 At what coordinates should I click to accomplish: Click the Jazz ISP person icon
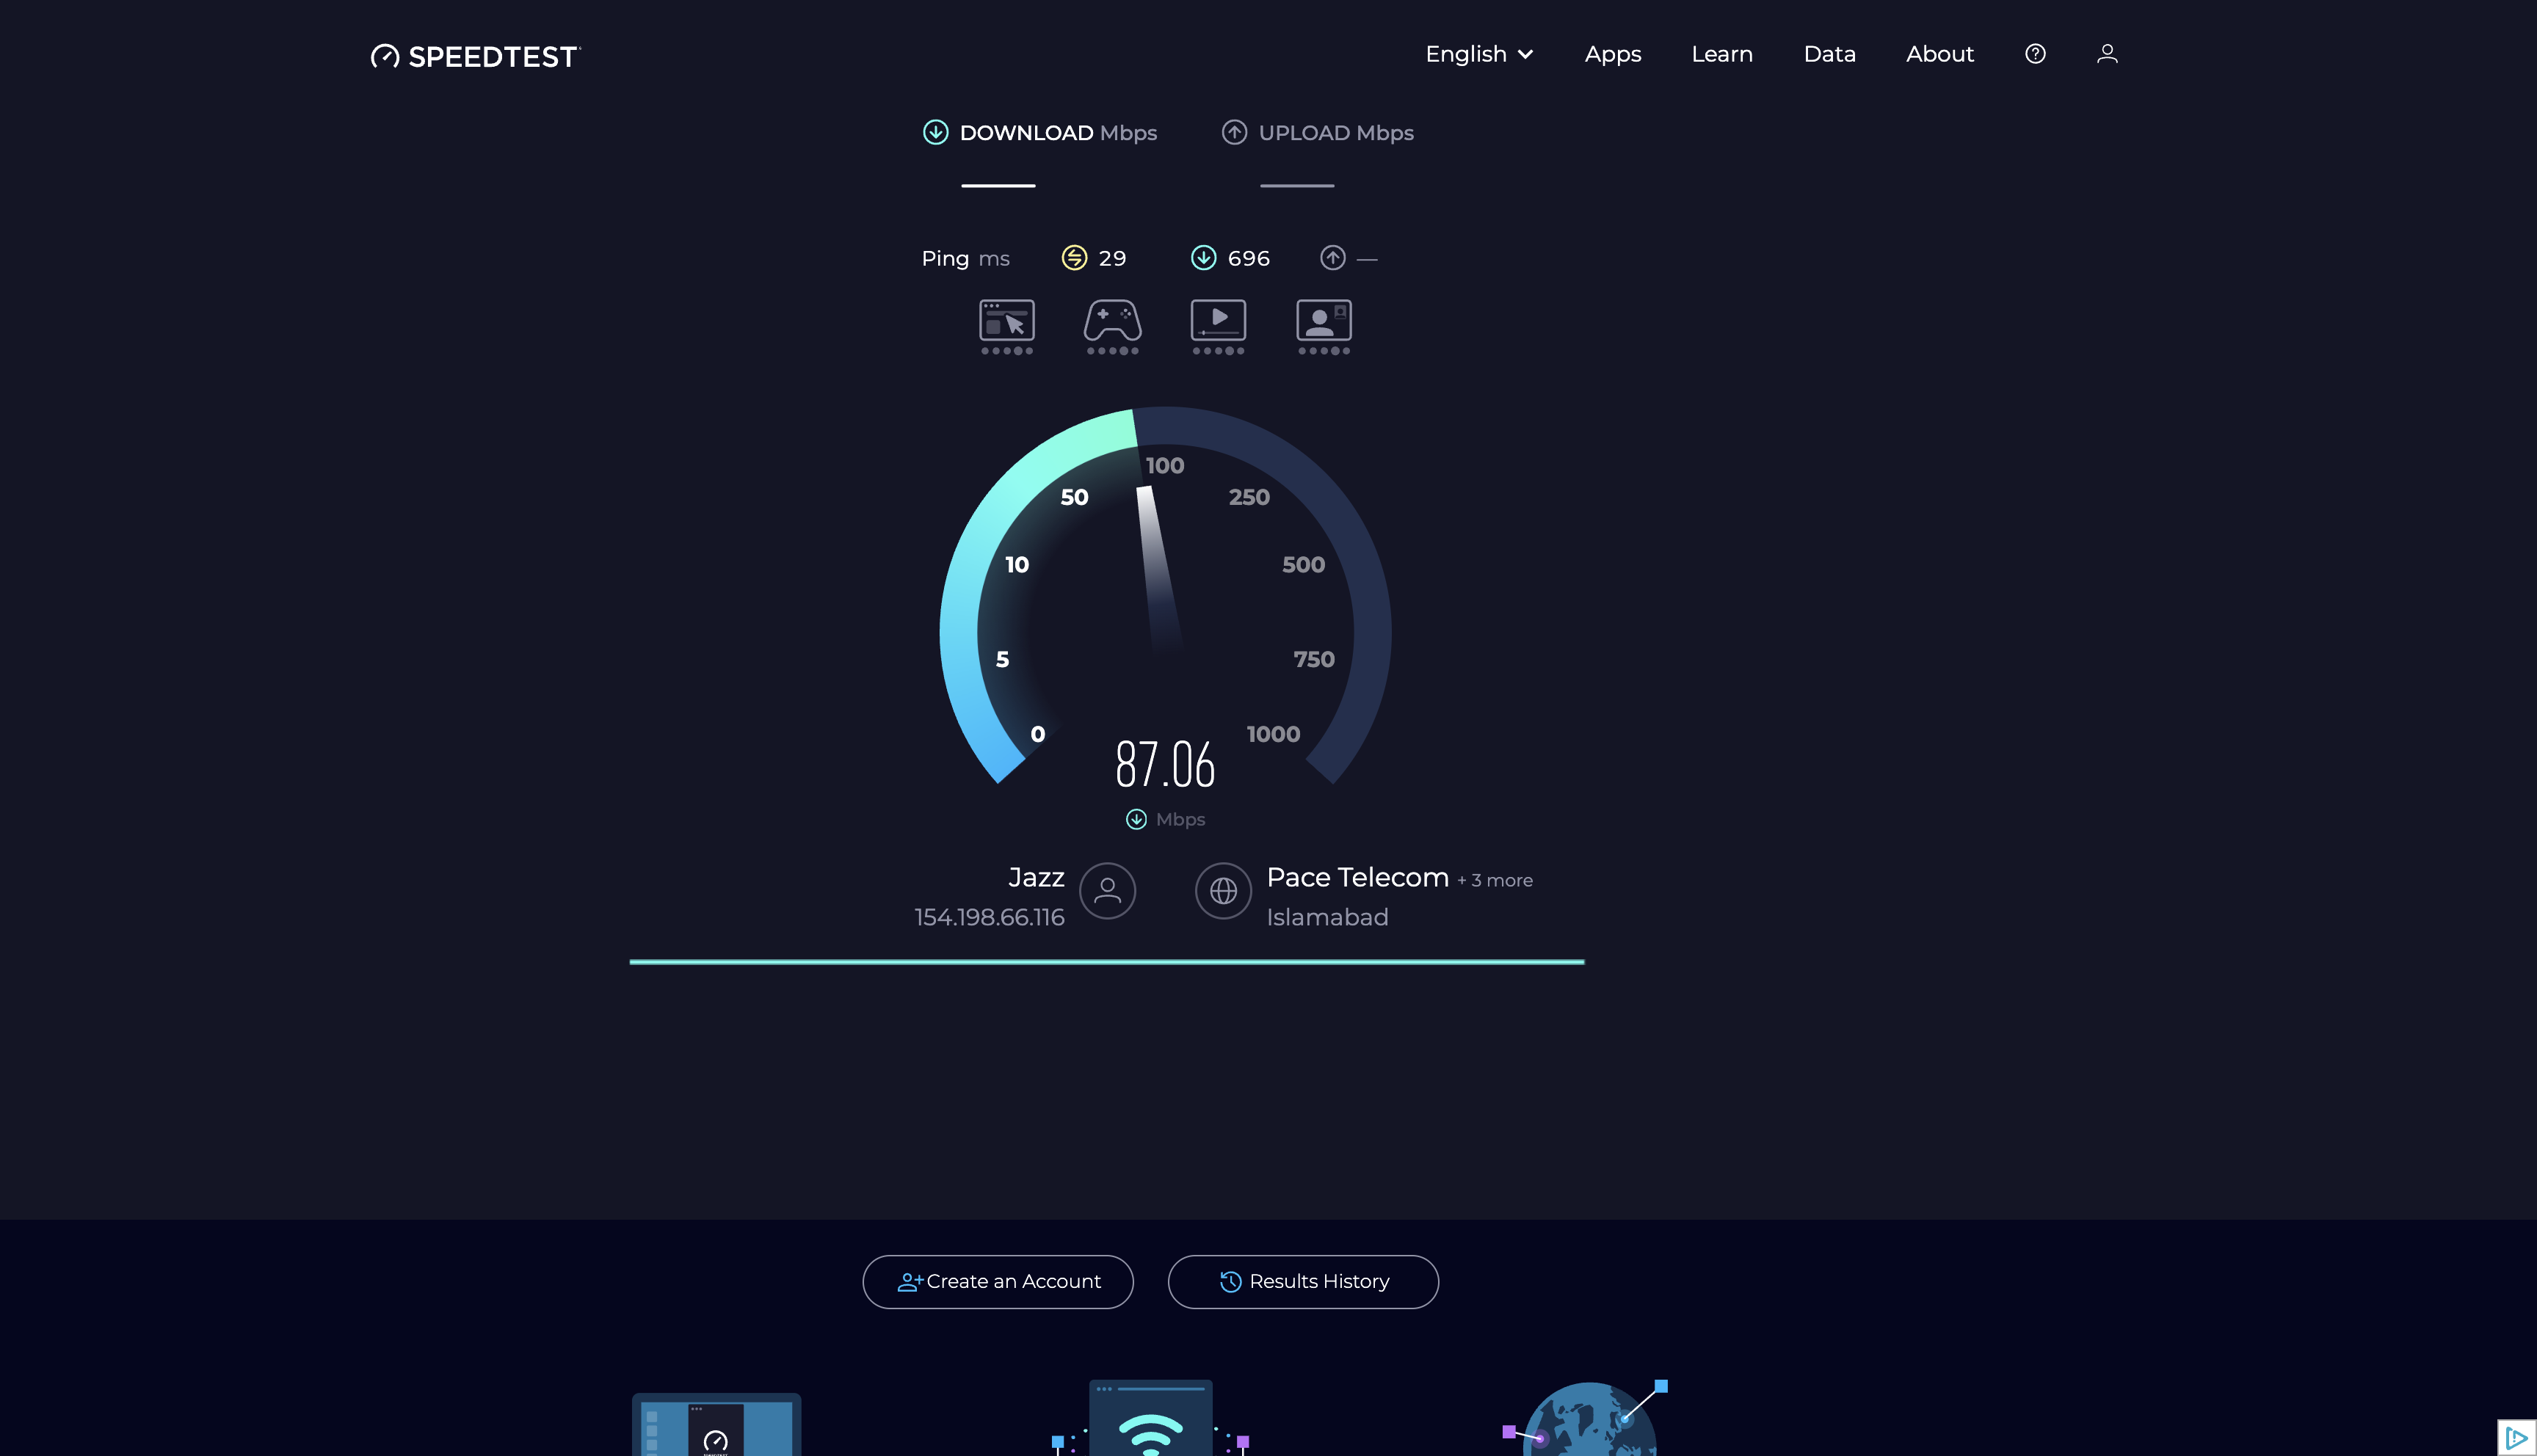[1107, 890]
